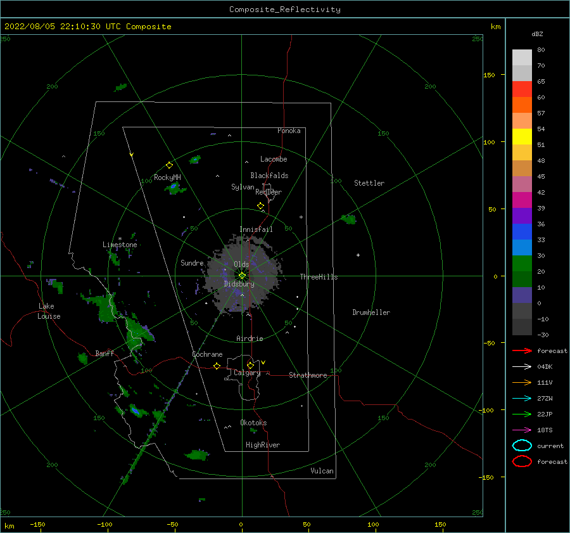Click the yellow radar-site diamond at map center
The height and width of the screenshot is (533, 570).
tap(242, 276)
